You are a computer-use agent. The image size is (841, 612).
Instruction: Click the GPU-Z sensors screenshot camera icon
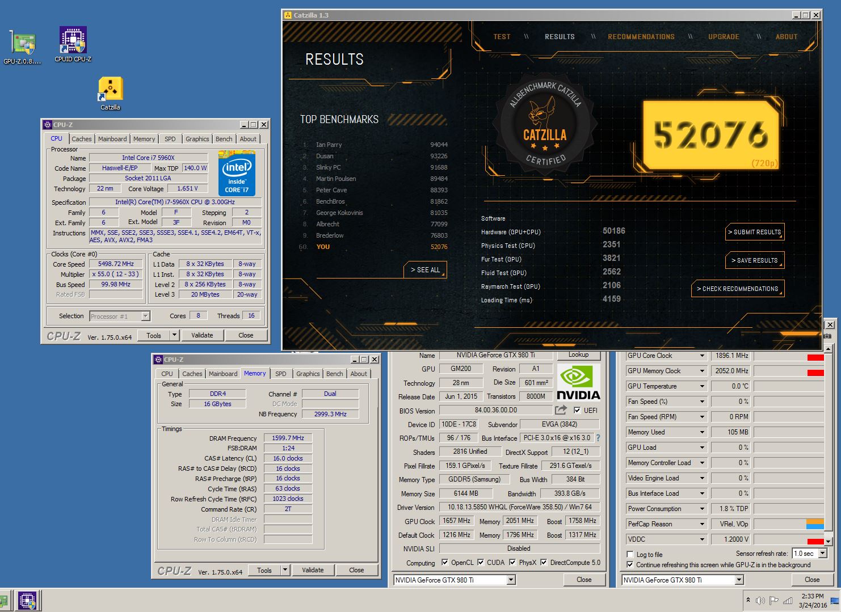click(x=827, y=336)
